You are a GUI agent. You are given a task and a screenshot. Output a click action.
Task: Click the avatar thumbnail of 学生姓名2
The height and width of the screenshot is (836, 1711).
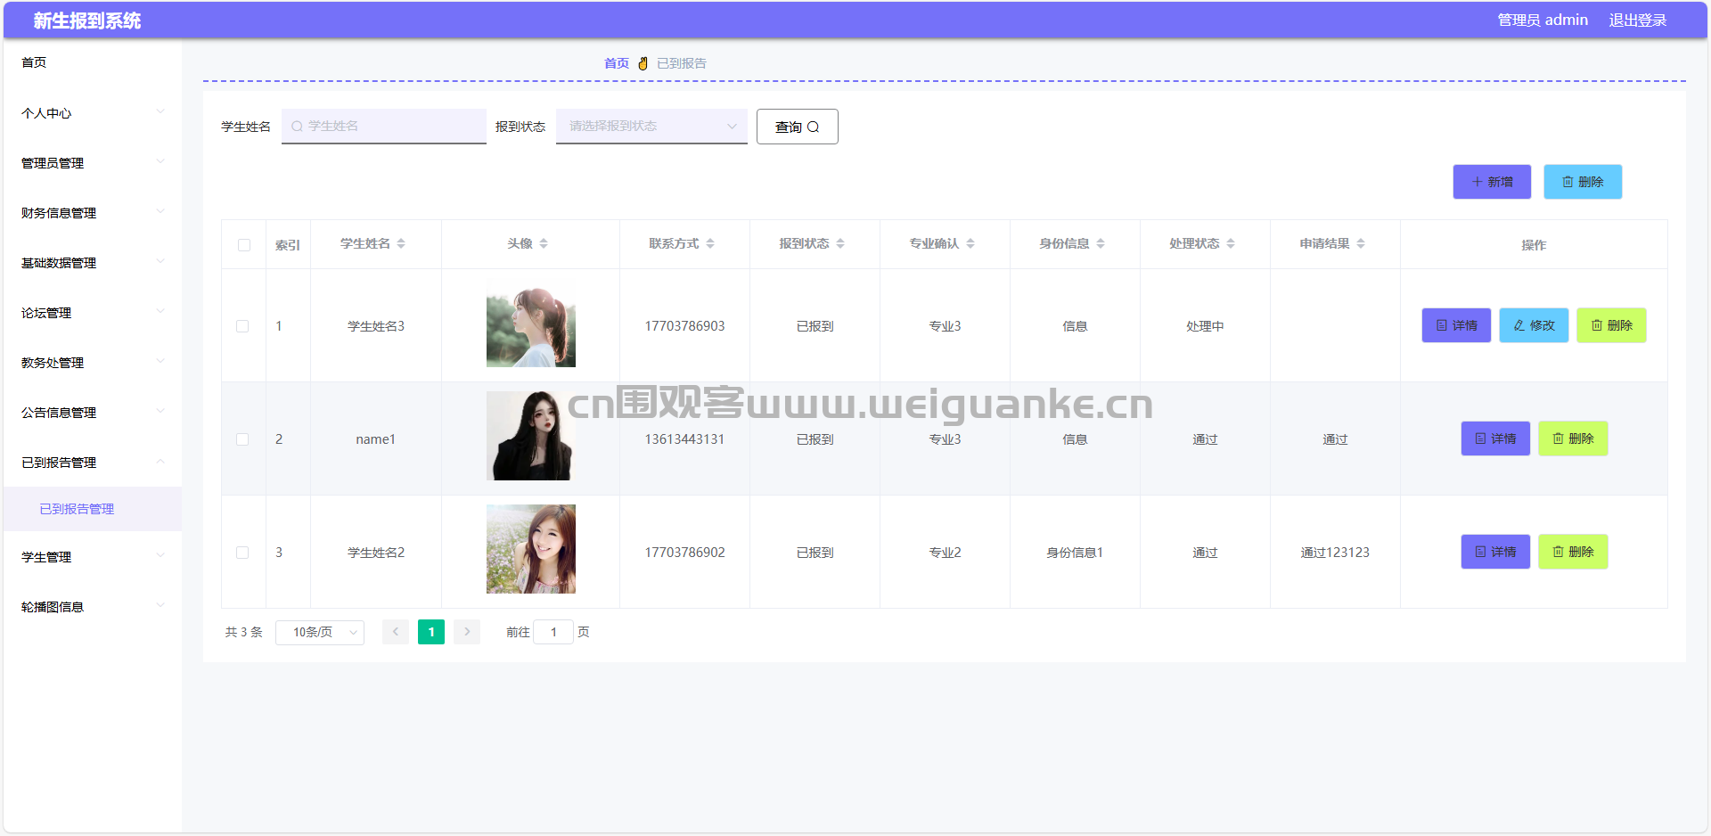click(x=531, y=549)
